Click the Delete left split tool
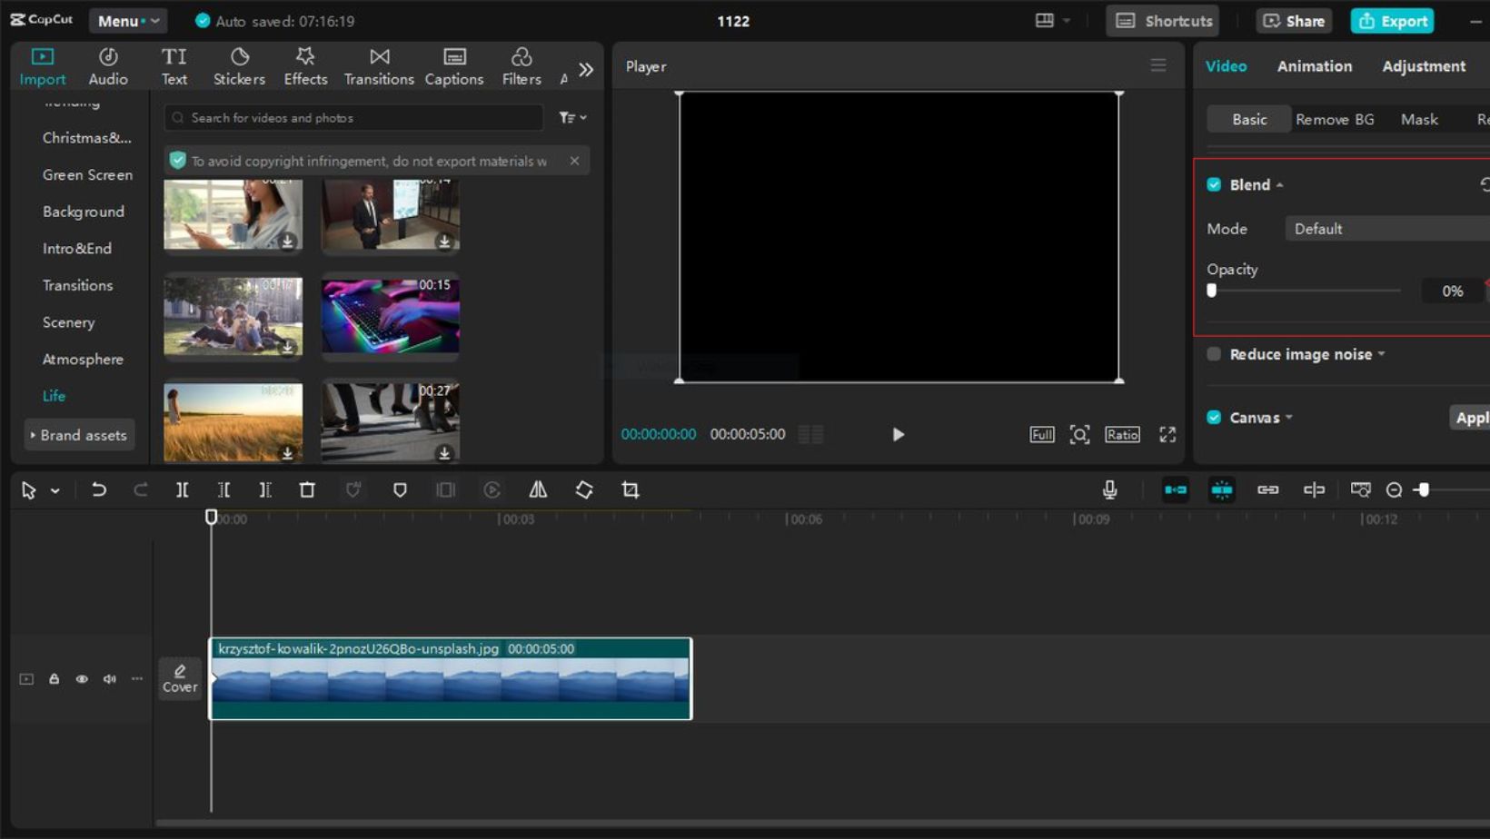 pyautogui.click(x=223, y=490)
